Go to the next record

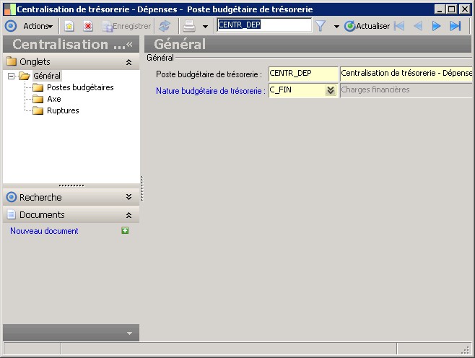[x=436, y=27]
